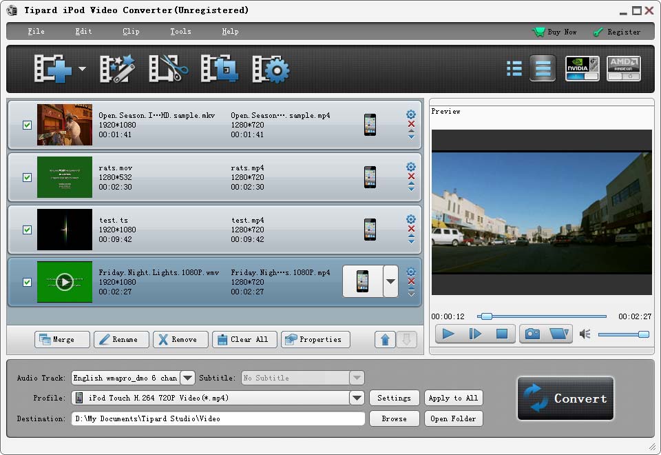
Task: Start conversion with Convert button
Action: (x=565, y=398)
